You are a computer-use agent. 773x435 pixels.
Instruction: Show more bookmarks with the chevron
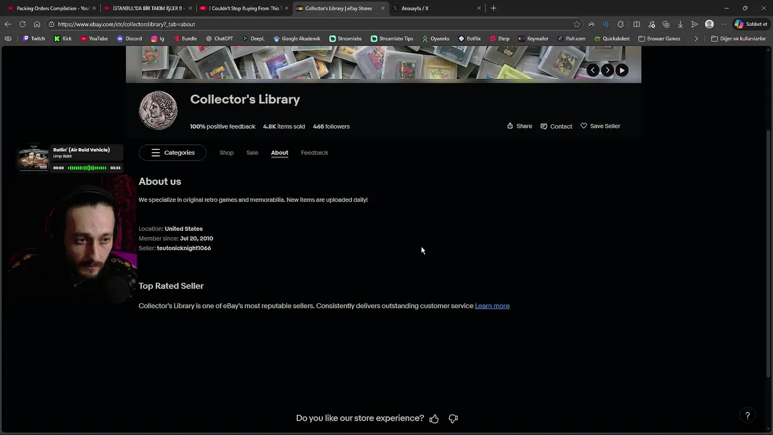[696, 39]
